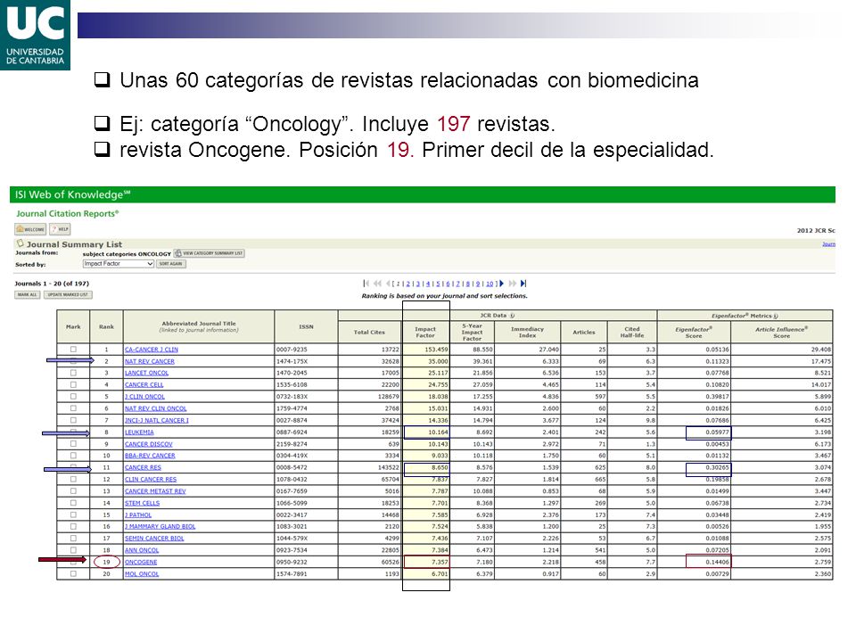Click the Sort Again button

171,264
